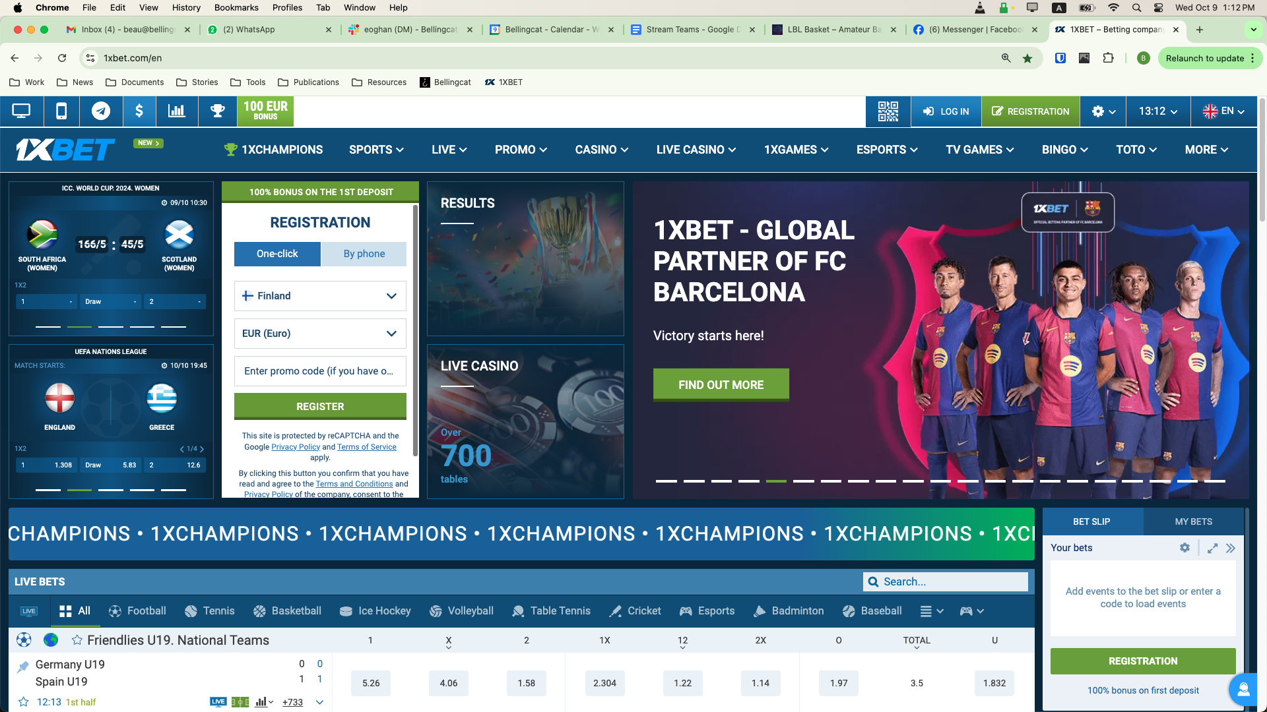Open +733 more markets link
1267x712 pixels.
pyautogui.click(x=292, y=702)
